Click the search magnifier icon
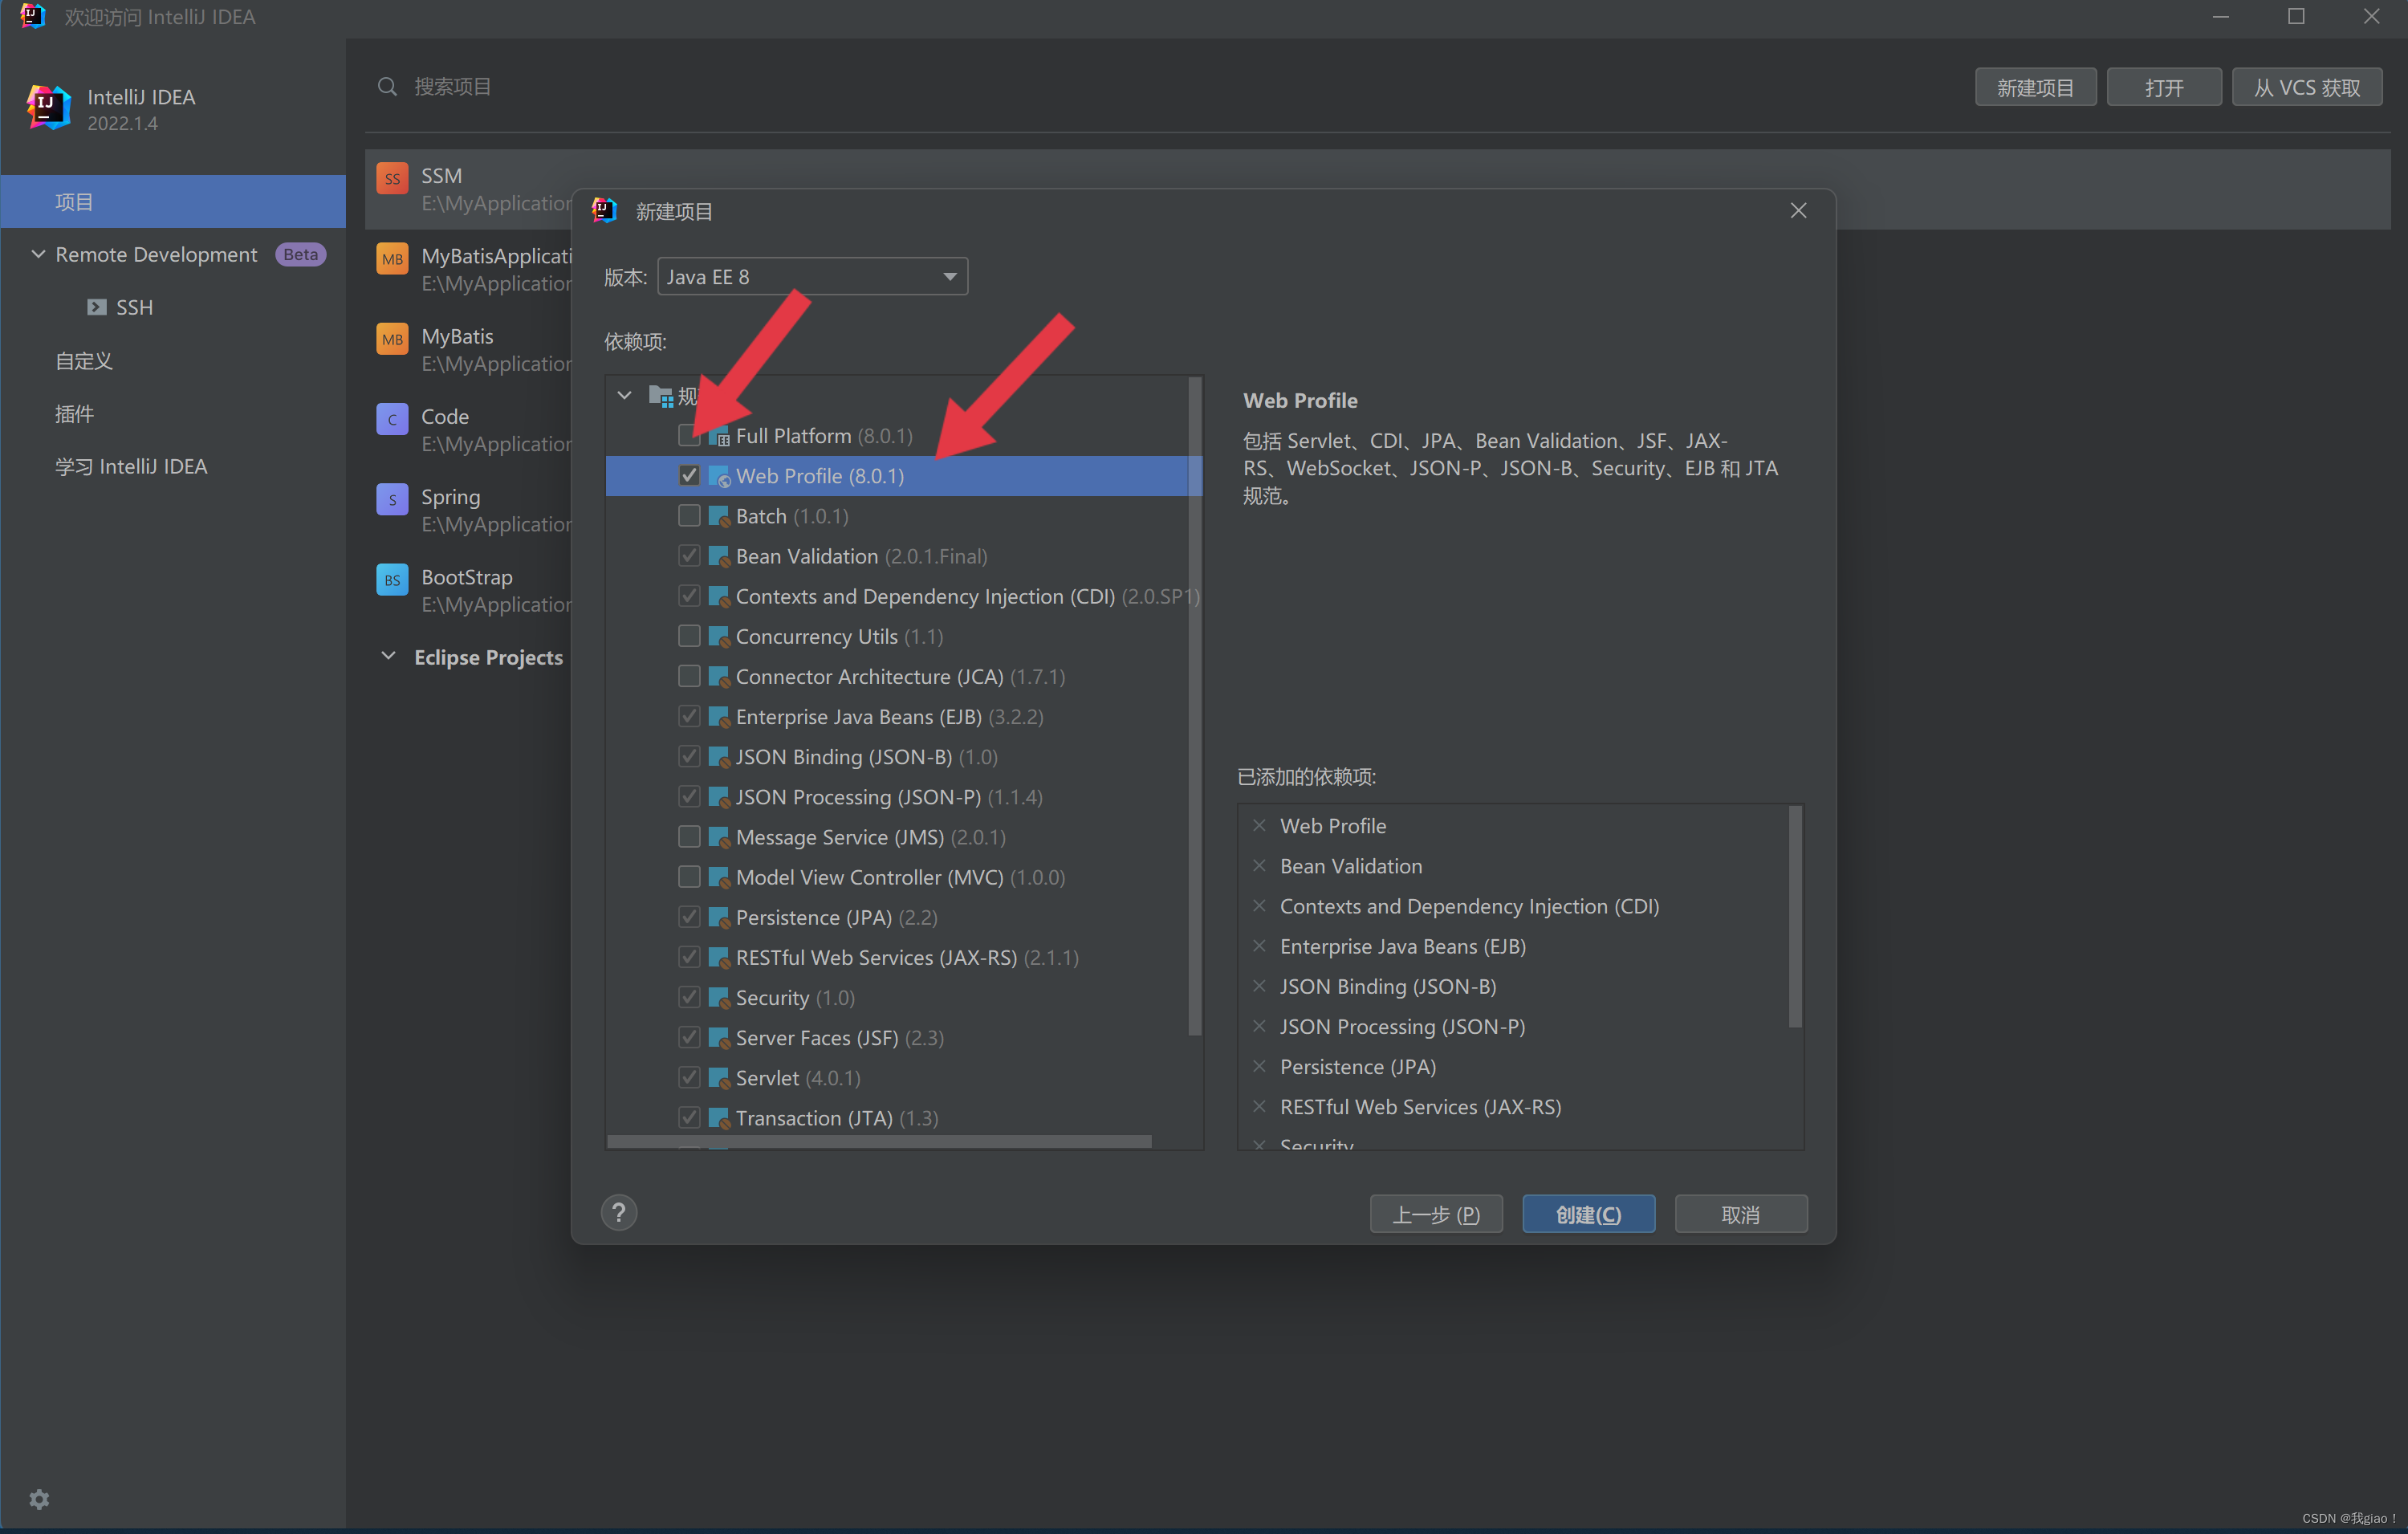Screen dimensions: 2408x1534 coord(387,87)
